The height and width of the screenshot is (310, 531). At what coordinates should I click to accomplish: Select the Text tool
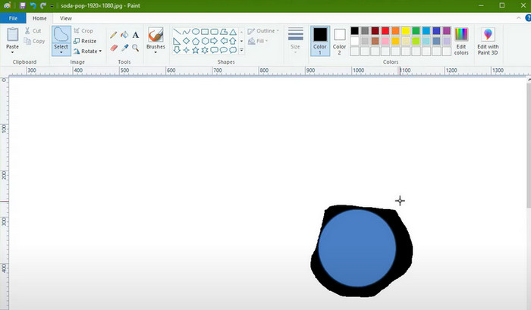coord(136,35)
